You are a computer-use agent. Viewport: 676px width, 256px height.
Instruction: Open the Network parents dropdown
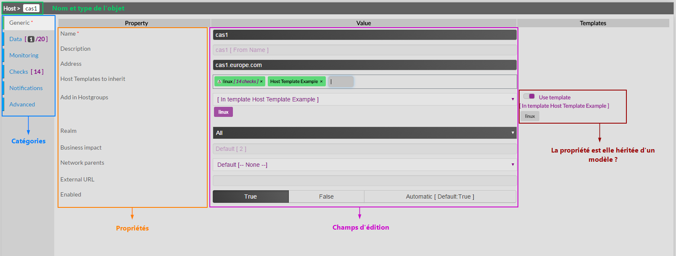(364, 165)
